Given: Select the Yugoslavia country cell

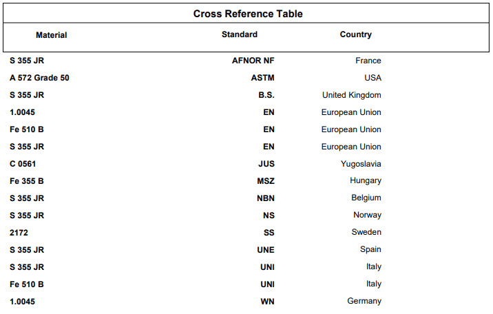Looking at the screenshot, I should coord(361,164).
